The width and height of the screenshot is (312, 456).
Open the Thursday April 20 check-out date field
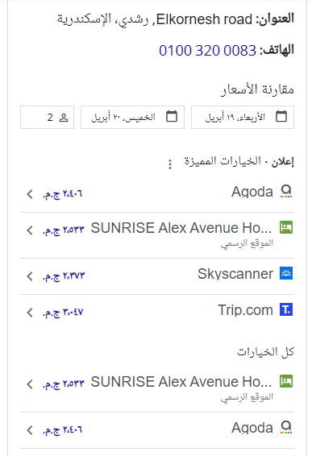pyautogui.click(x=132, y=117)
